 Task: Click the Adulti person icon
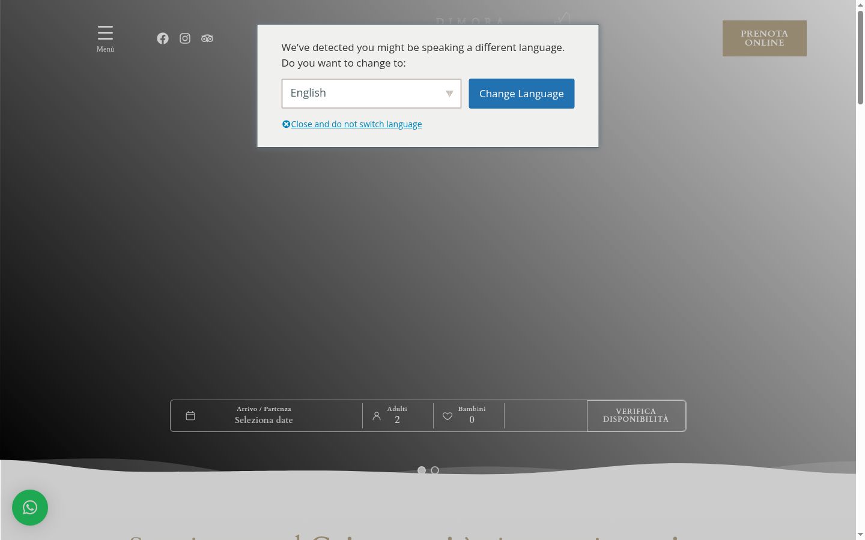click(377, 416)
